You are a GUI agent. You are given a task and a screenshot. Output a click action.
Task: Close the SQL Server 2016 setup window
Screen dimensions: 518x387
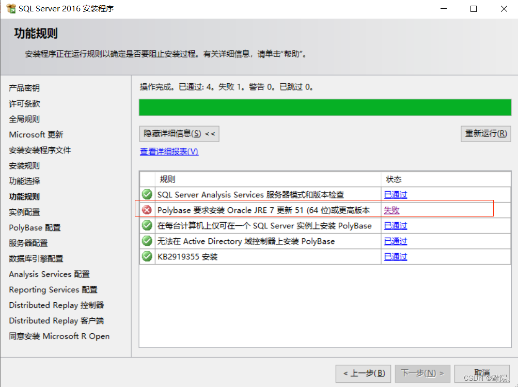click(x=504, y=9)
